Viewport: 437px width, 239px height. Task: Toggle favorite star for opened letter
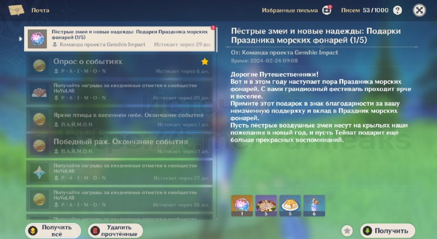347,231
